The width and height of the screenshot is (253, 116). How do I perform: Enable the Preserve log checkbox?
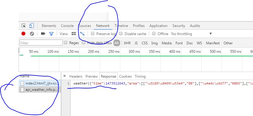click(x=92, y=34)
